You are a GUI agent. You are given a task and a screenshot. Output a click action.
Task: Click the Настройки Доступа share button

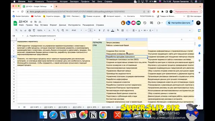(179, 23)
